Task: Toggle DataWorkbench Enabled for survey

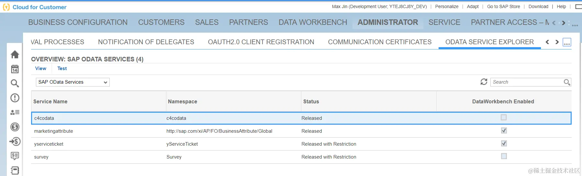Action: (x=504, y=156)
